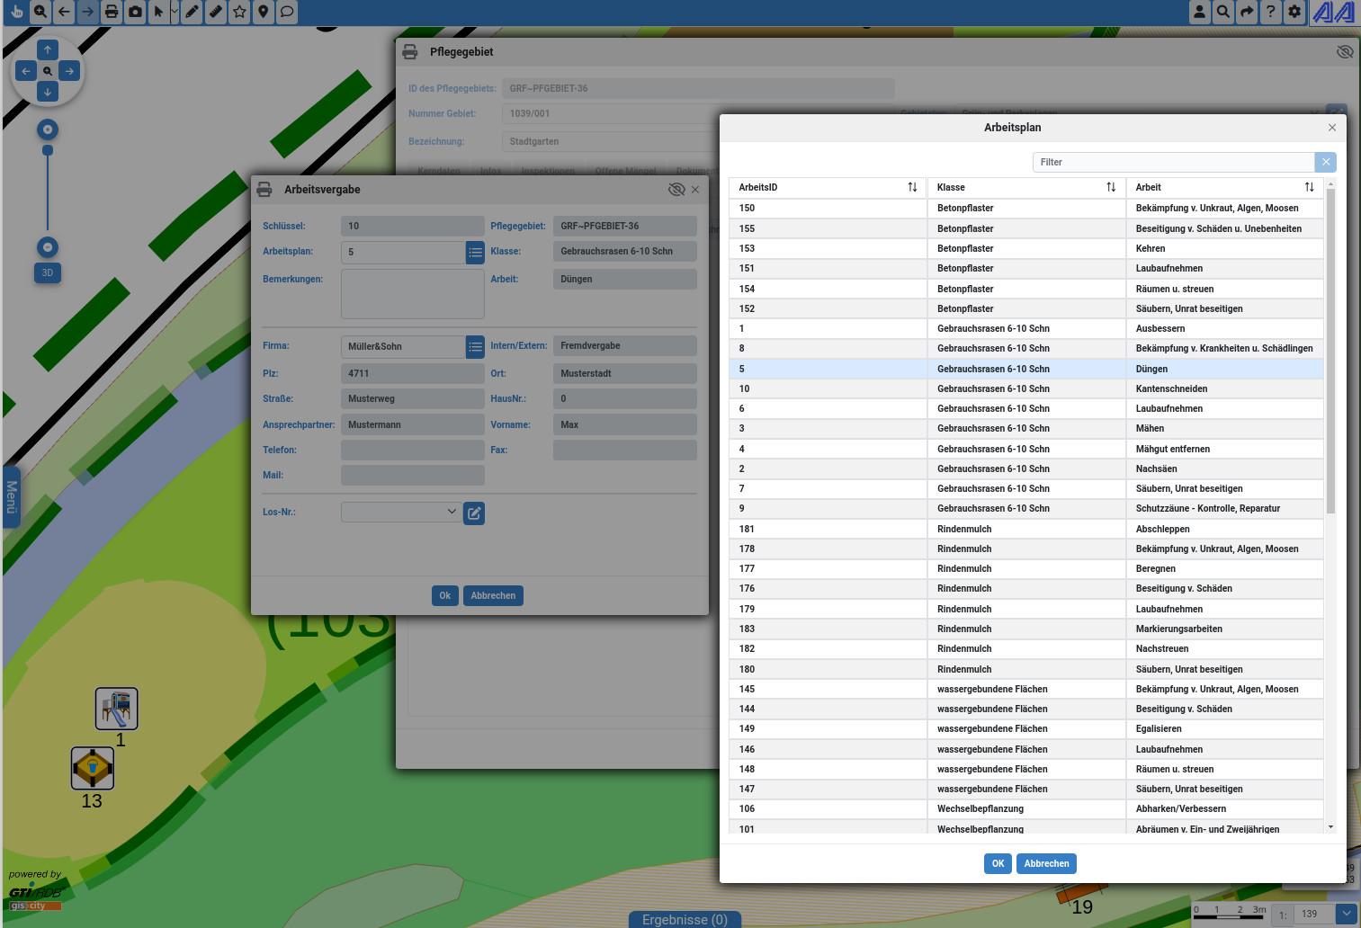Sort table by ArbeitsID column

[912, 187]
